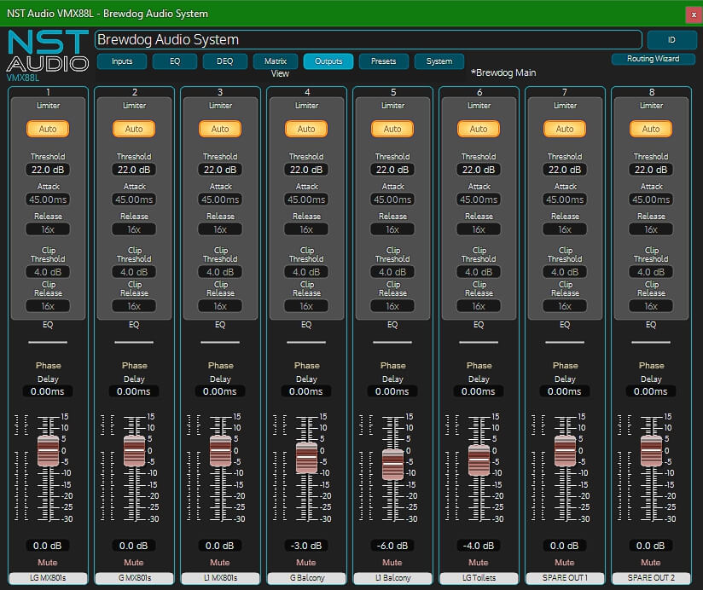Click the SPARE OUT 2 fader knob
The width and height of the screenshot is (703, 590).
651,451
